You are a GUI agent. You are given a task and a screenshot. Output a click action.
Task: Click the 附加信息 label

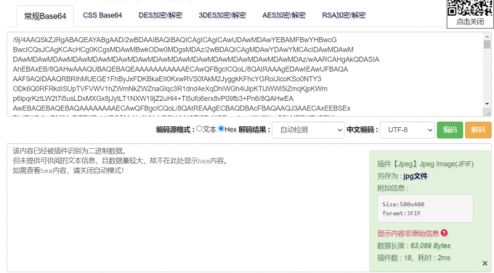pyautogui.click(x=393, y=188)
